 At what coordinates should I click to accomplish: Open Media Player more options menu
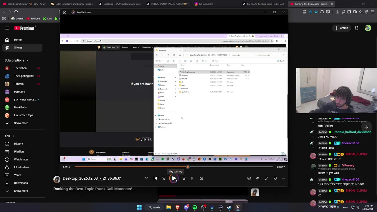click(284, 178)
